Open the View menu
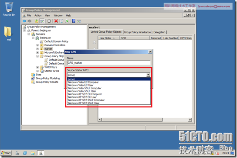237x158 pixels. [47, 15]
